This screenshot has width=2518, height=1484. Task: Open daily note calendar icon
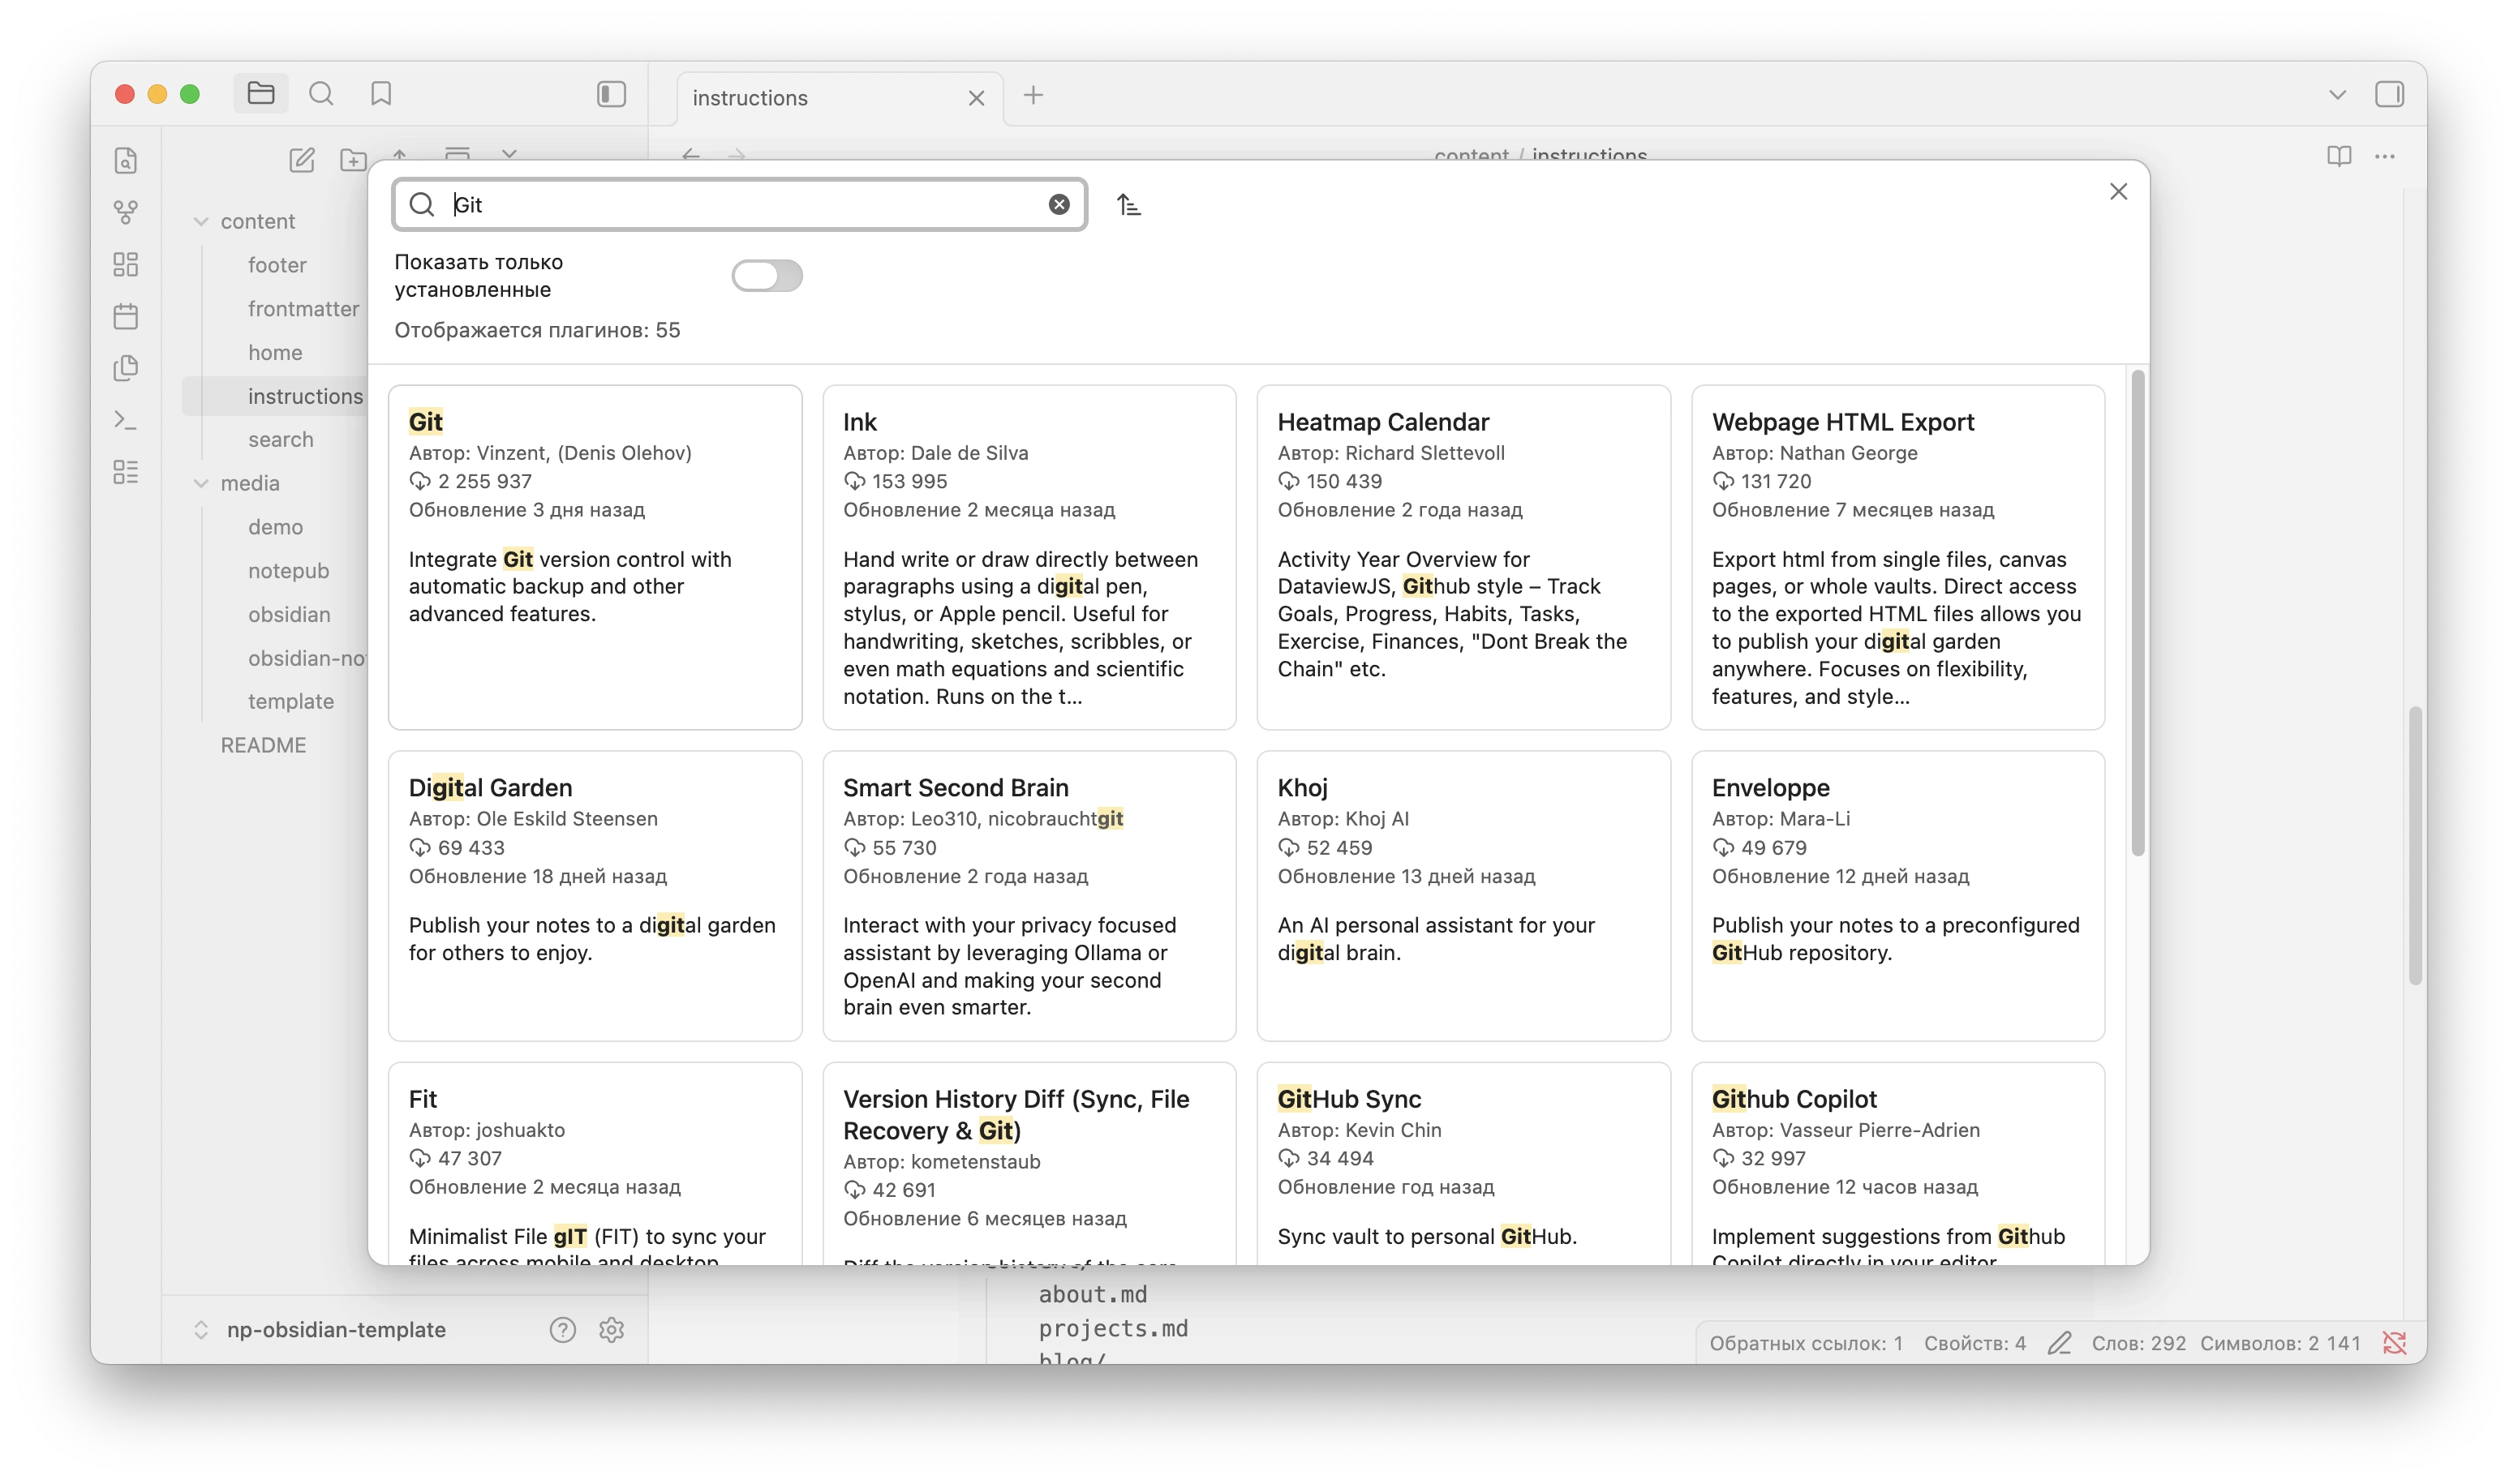click(125, 316)
